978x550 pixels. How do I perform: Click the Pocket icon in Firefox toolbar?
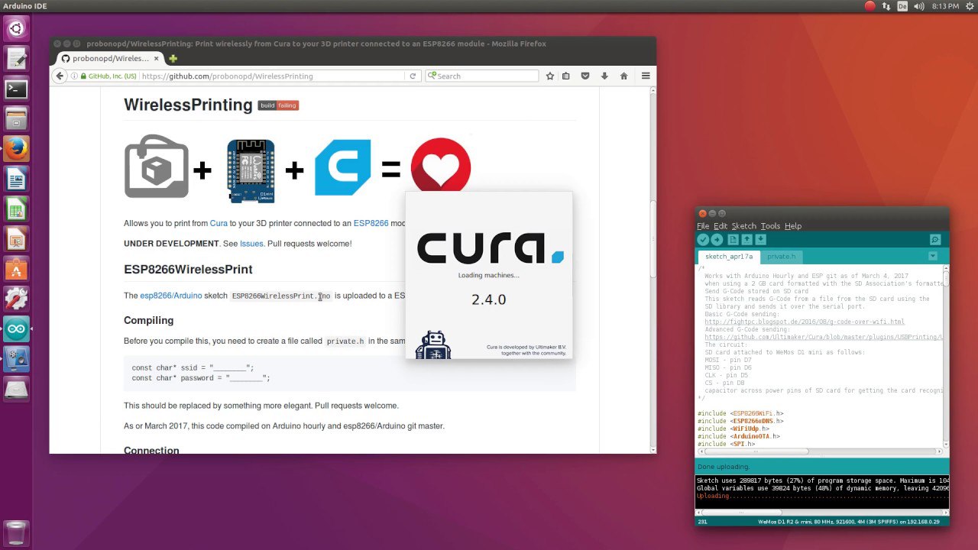pyautogui.click(x=585, y=76)
